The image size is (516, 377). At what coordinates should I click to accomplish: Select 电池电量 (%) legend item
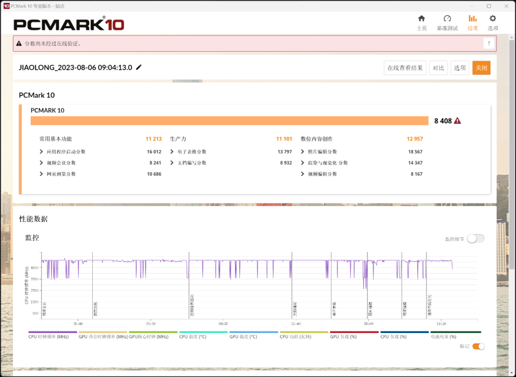pos(456,335)
